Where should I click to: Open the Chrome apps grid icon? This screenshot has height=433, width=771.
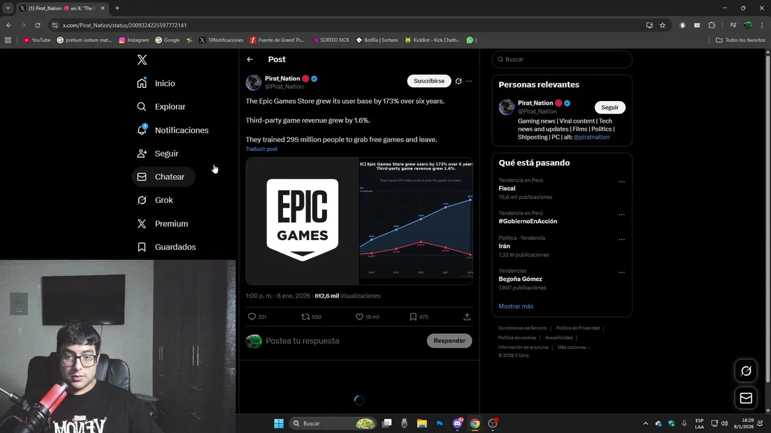point(8,40)
